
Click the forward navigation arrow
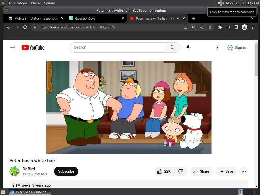17,27
